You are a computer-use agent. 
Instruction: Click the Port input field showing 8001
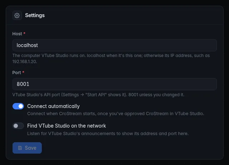click(x=114, y=84)
